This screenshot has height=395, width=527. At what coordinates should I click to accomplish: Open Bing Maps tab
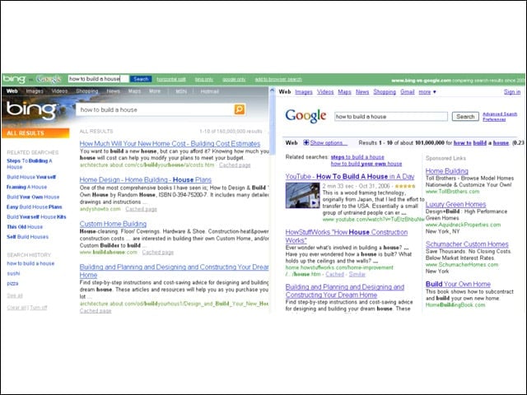[x=134, y=91]
